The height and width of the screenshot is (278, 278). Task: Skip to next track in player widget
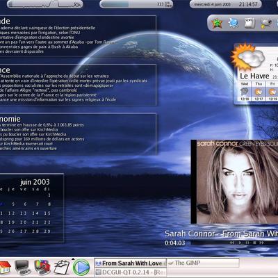[262, 243]
